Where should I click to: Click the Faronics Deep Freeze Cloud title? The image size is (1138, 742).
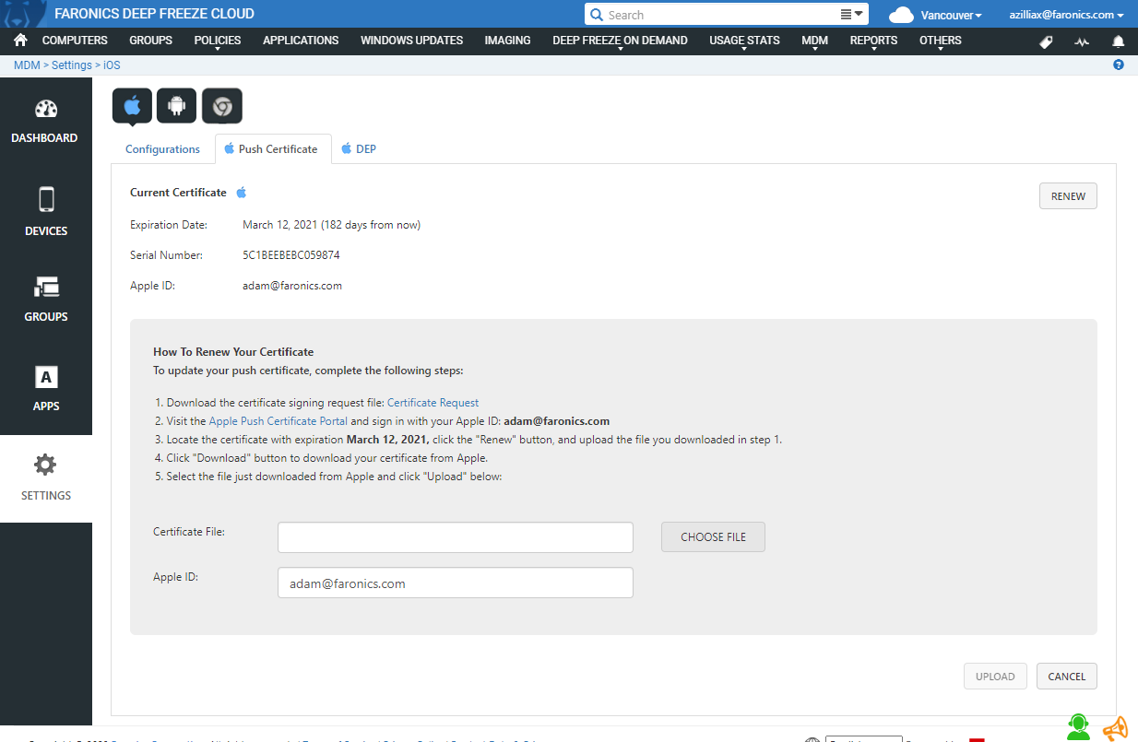(155, 14)
